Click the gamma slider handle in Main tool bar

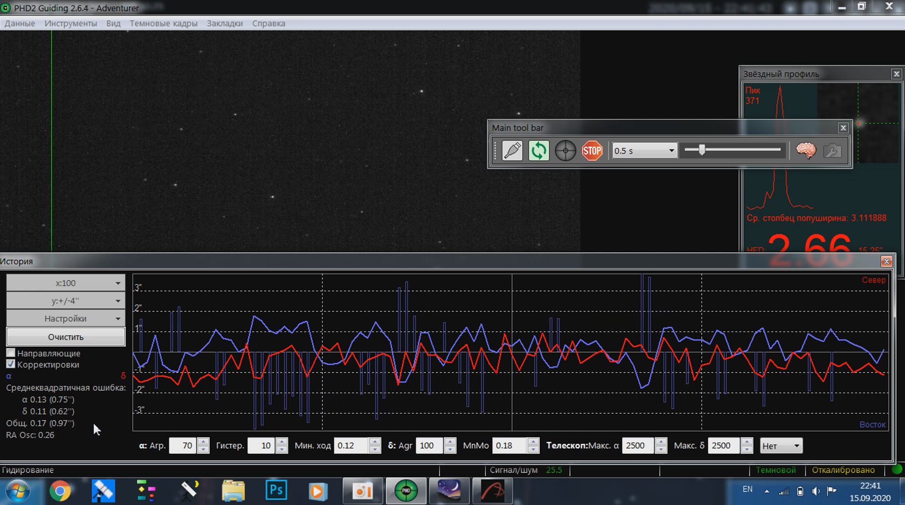(702, 150)
